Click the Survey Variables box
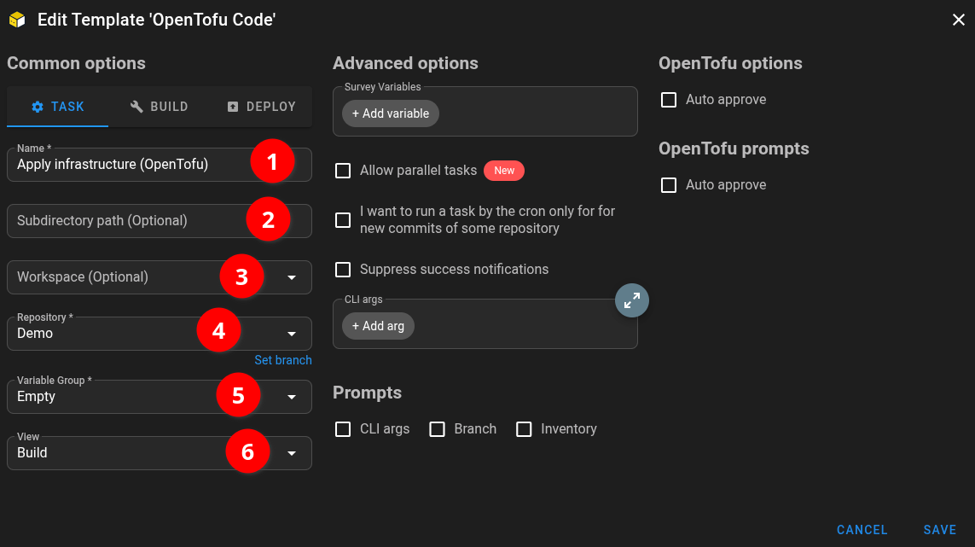The image size is (975, 547). coord(485,112)
